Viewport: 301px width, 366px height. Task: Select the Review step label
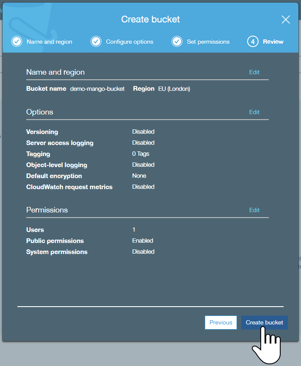273,42
